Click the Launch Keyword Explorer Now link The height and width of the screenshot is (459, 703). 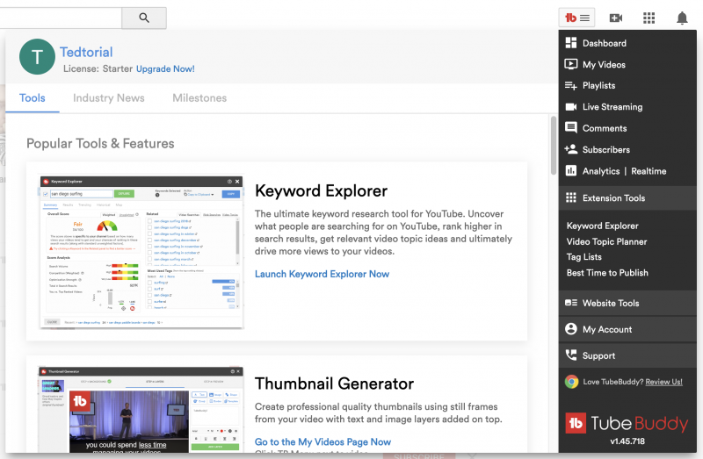click(x=322, y=274)
